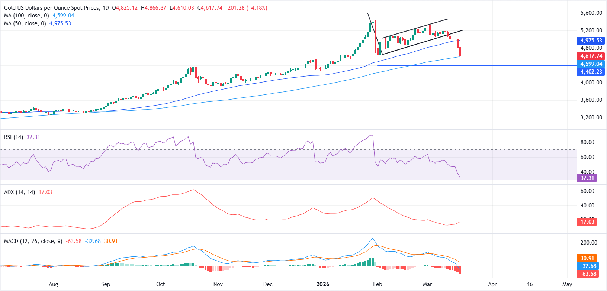
Task: Click the 2026 year marker on time axis
Action: (x=322, y=284)
